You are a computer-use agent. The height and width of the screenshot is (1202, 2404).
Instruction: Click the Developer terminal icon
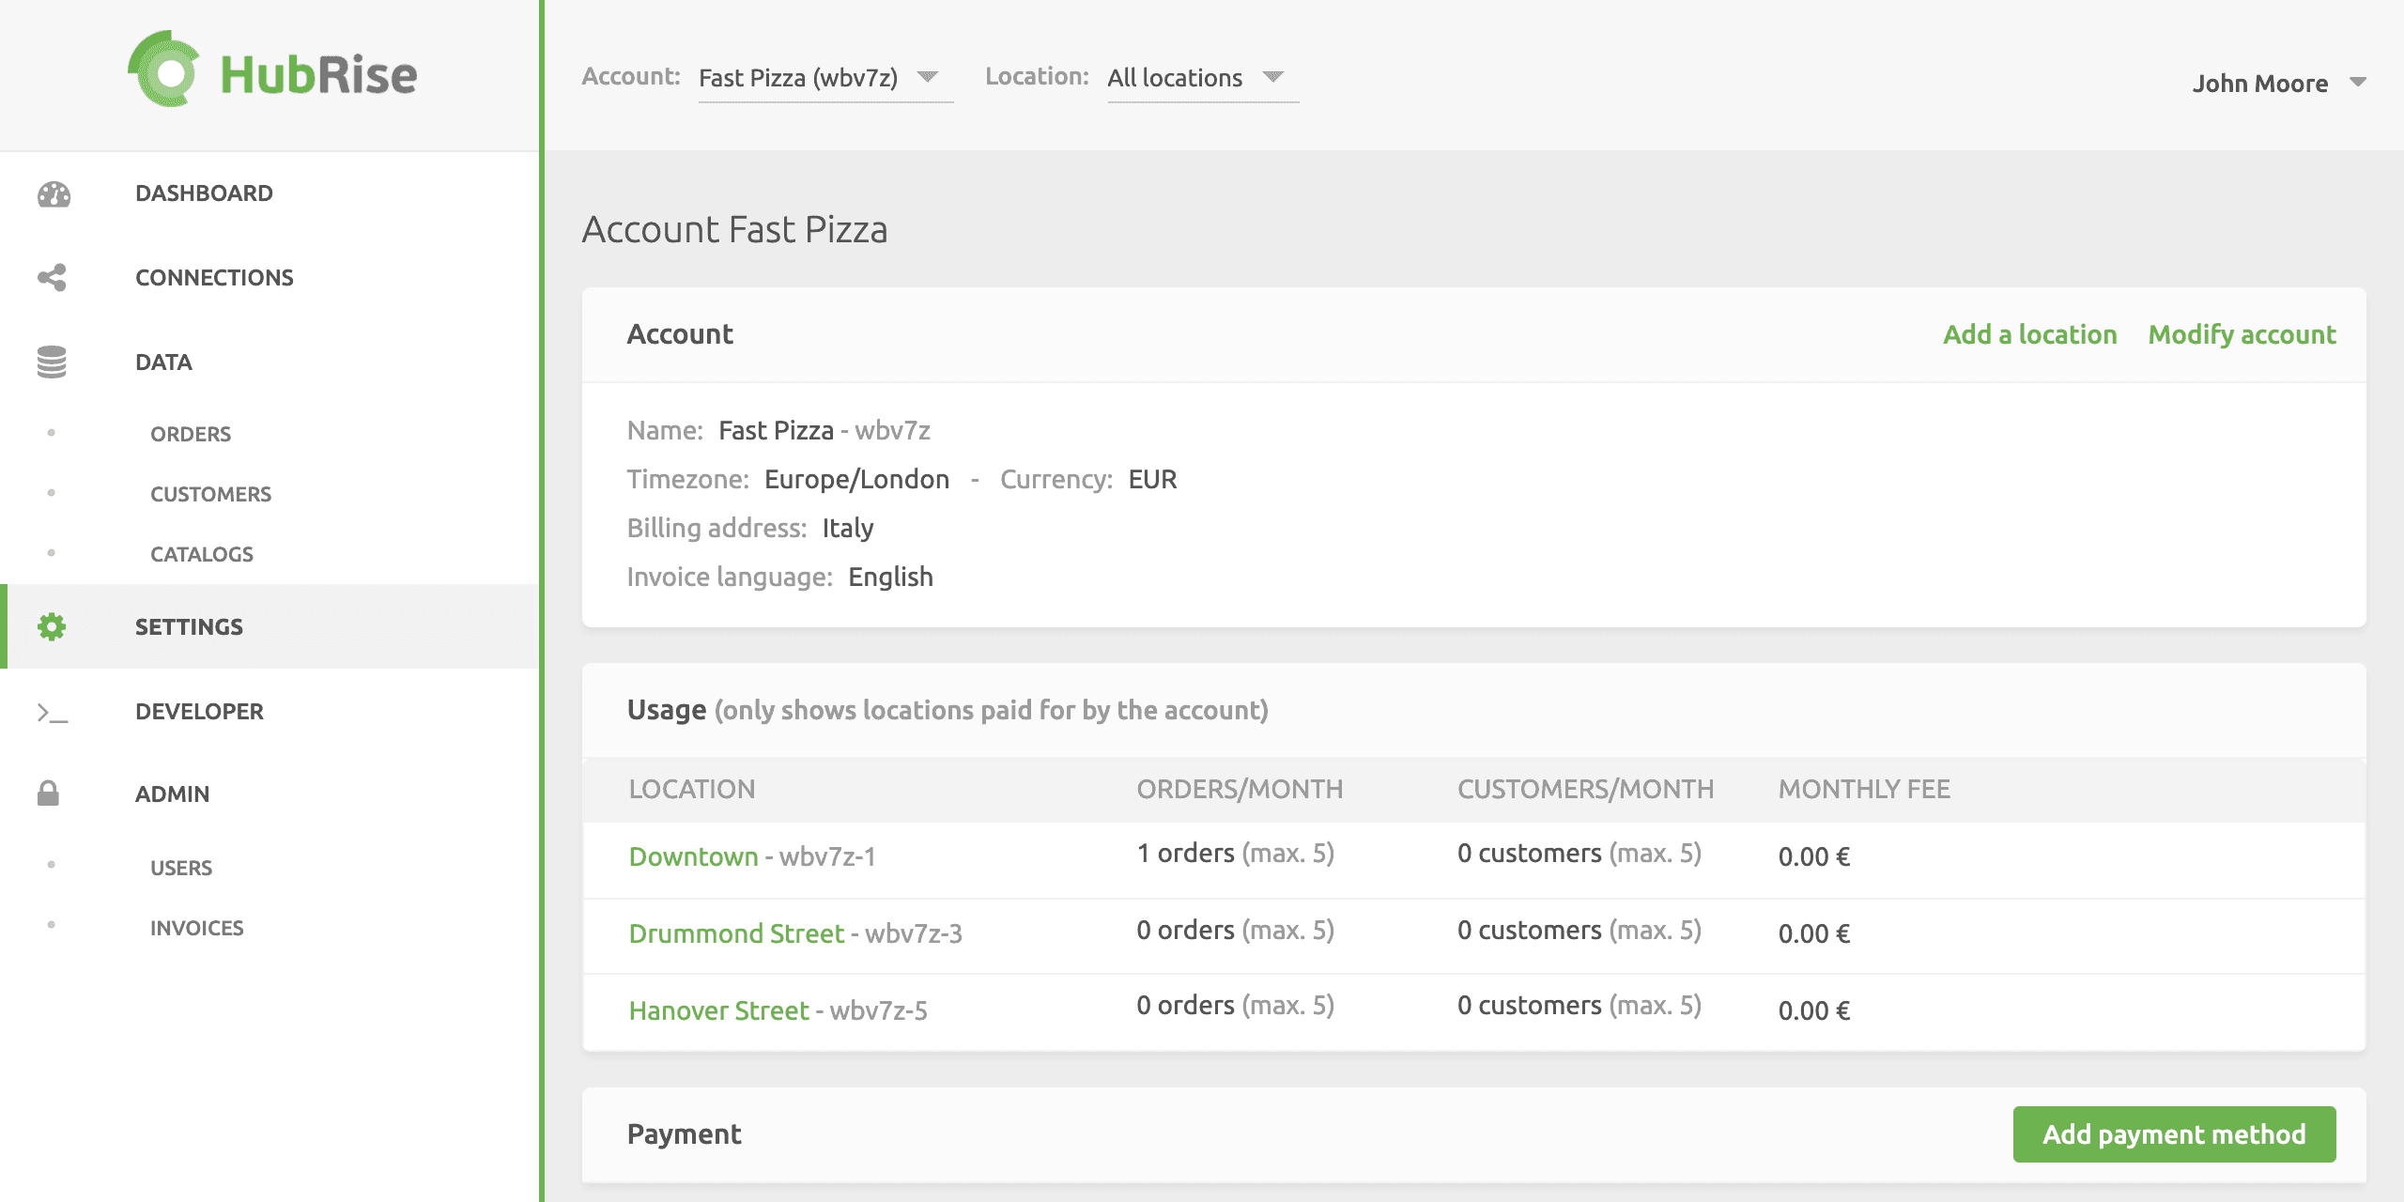click(52, 712)
